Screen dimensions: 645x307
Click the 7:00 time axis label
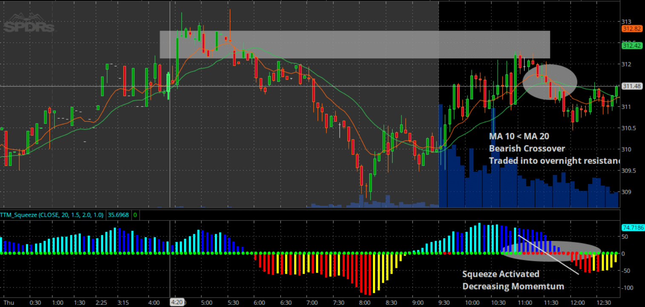pyautogui.click(x=312, y=302)
